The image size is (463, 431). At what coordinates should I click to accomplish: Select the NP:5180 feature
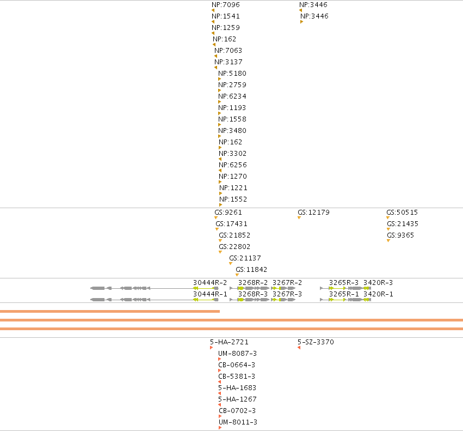(232, 74)
